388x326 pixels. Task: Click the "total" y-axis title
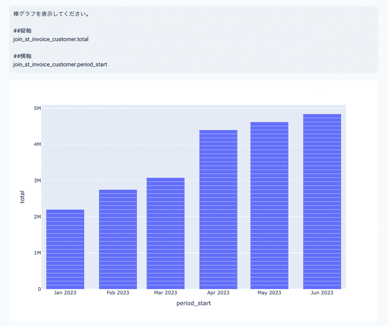pos(22,197)
